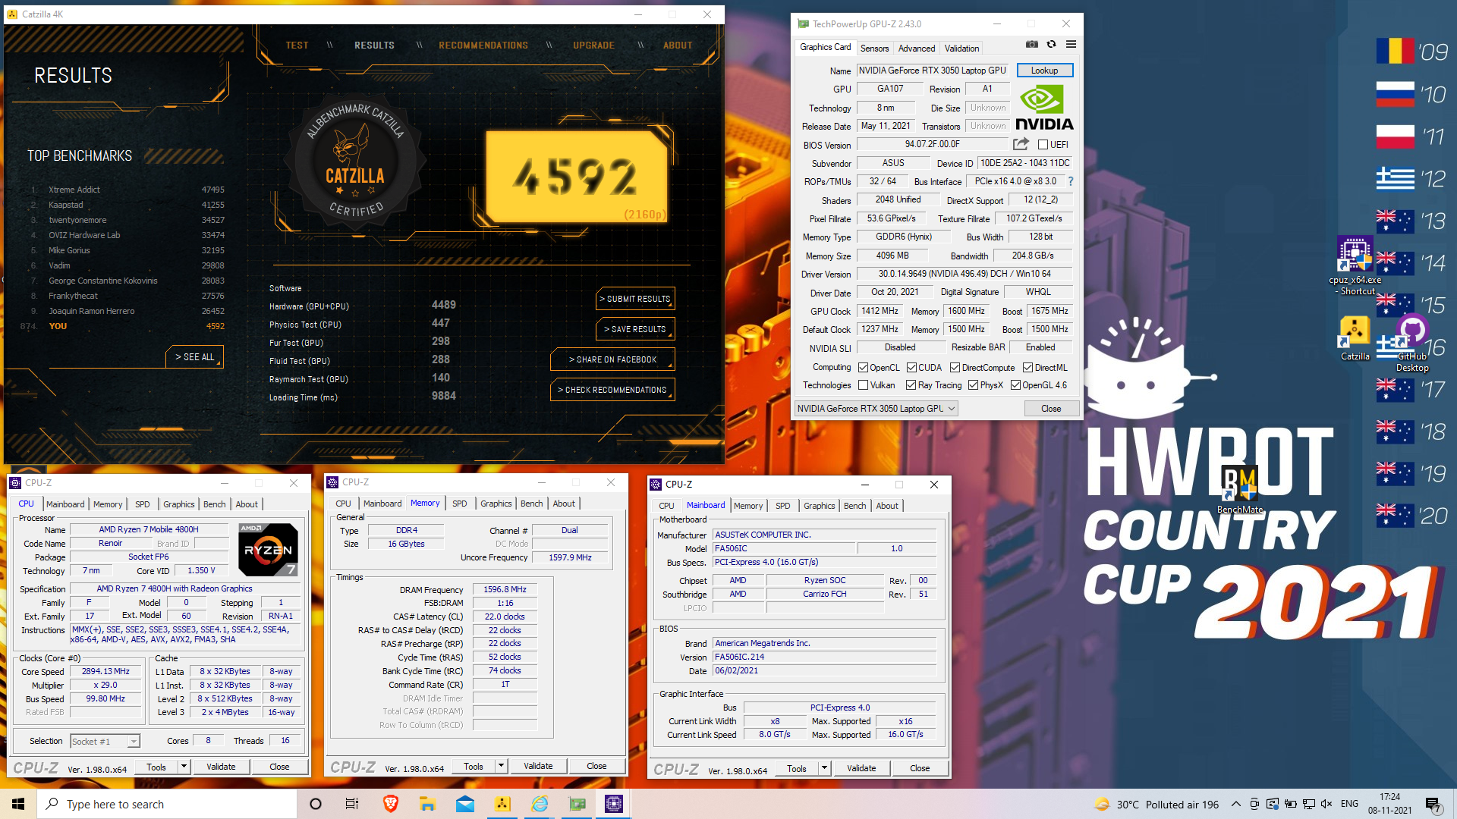Click the weather widget on the taskbar
This screenshot has height=819, width=1457.
[1156, 804]
